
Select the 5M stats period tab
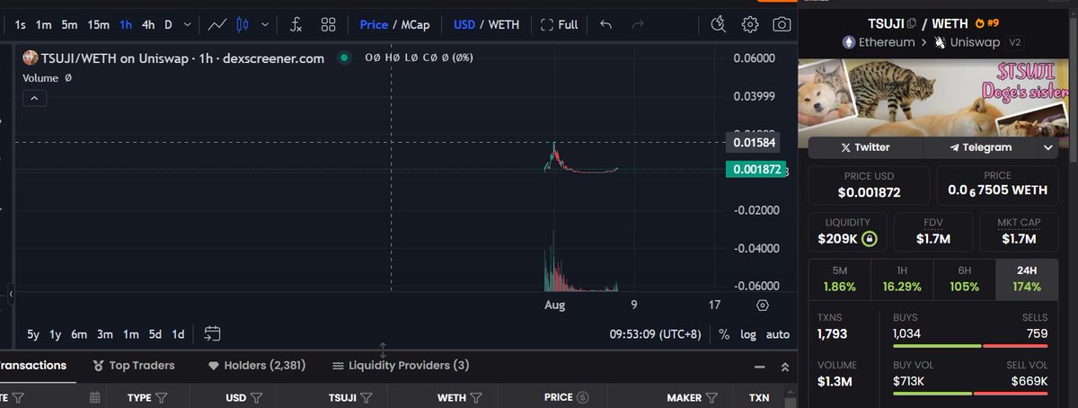click(840, 279)
